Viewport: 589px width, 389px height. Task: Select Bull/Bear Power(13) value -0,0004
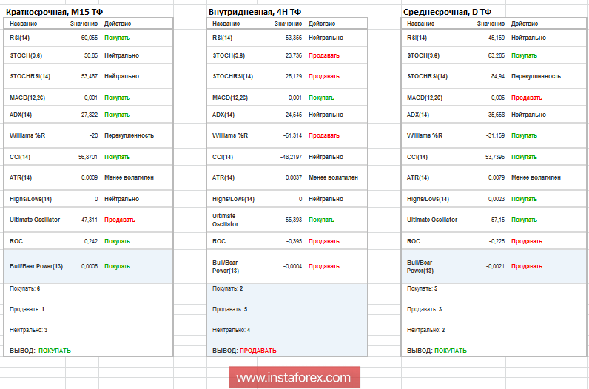coord(292,266)
